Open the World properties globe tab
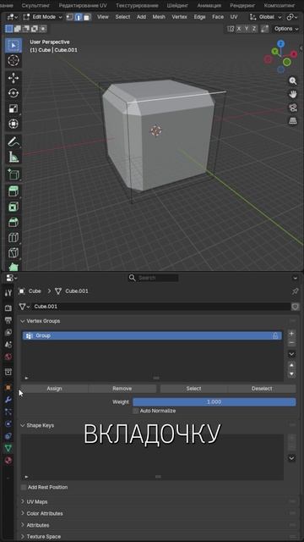This screenshot has height=542, width=304. click(8, 357)
